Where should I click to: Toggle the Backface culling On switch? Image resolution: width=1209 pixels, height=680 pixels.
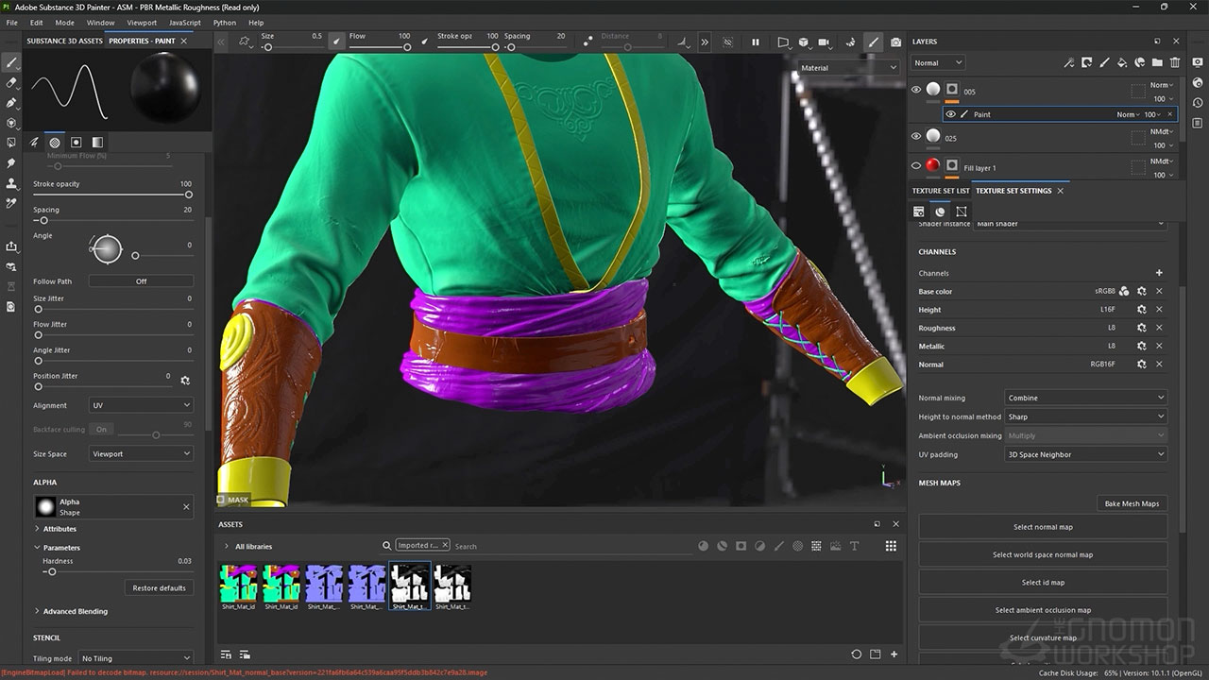pos(101,430)
